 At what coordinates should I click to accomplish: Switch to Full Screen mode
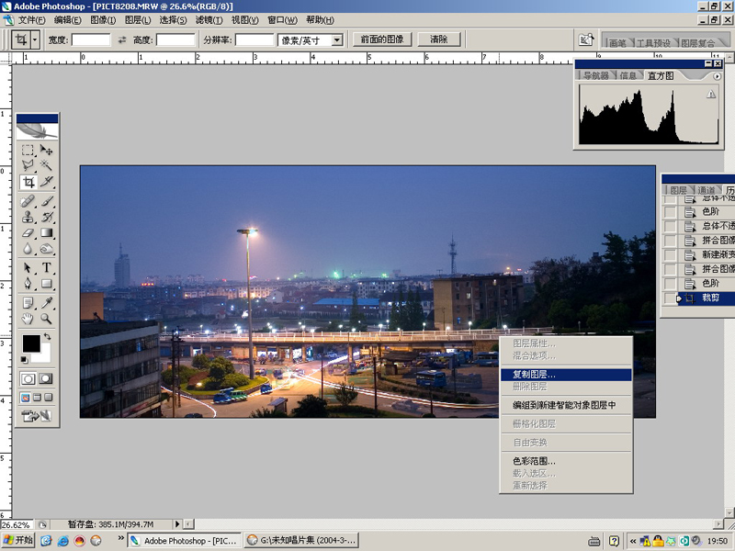pos(49,398)
